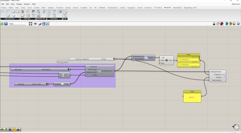The width and height of the screenshot is (241, 133).
Task: Expand the plus on the profile component
Action: 69,75
